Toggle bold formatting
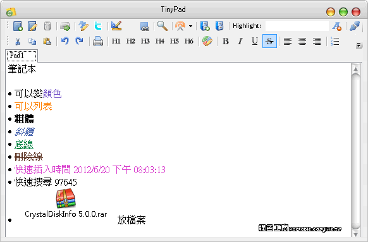 226,41
